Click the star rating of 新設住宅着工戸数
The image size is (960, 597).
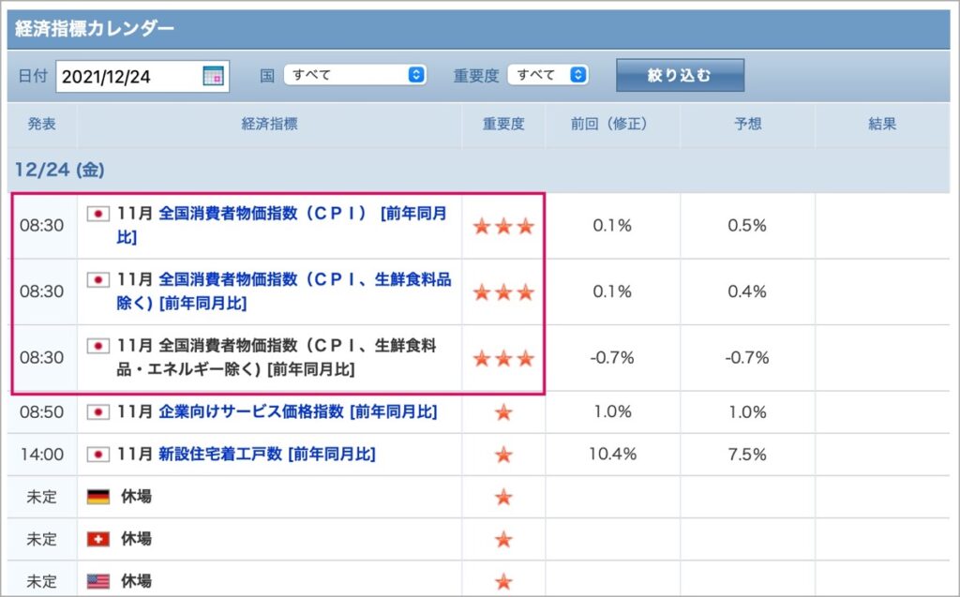point(503,455)
